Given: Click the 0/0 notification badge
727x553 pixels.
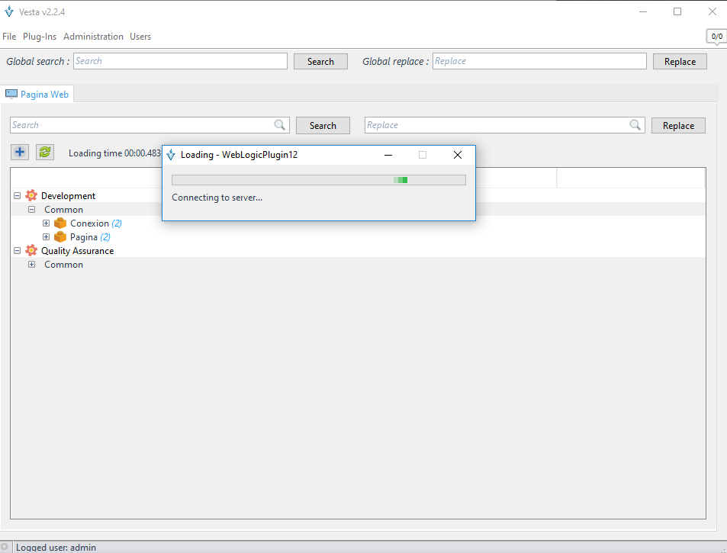Looking at the screenshot, I should click(x=716, y=36).
